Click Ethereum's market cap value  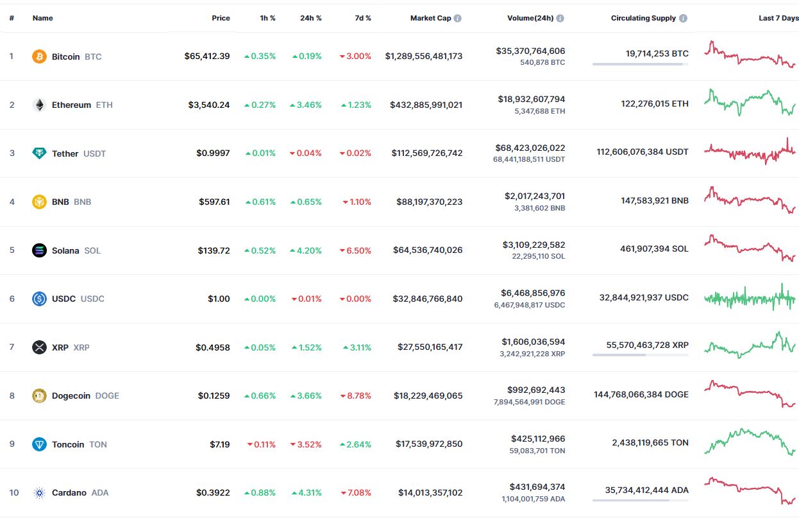point(426,105)
